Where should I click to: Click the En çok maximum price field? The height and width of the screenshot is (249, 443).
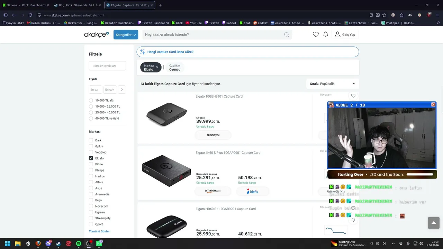(x=110, y=90)
